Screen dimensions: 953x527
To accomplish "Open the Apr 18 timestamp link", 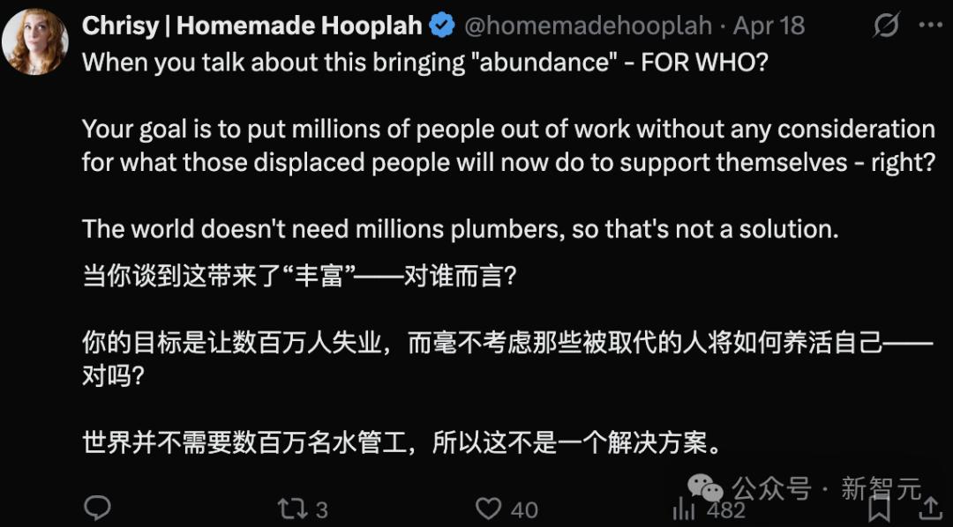I will pos(769,26).
